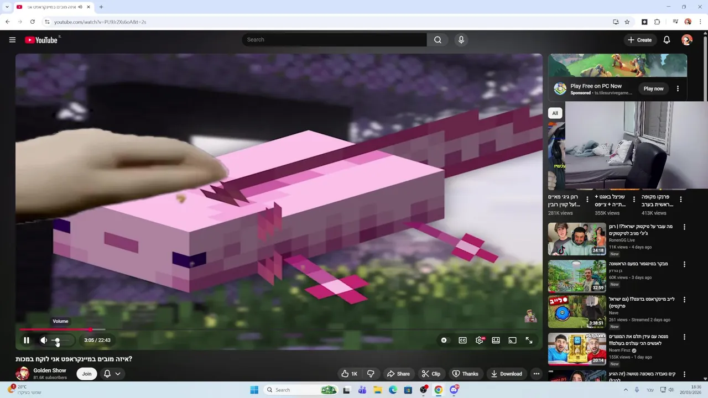Switch to theater mode
This screenshot has width=708, height=398.
point(496,341)
